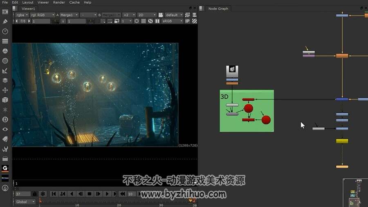Open the rgba channel layer dropdown
The width and height of the screenshot is (368, 207).
[22, 15]
